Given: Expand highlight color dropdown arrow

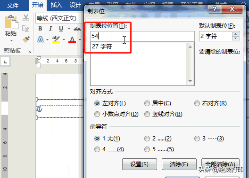Looking at the screenshot, I should point(64,39).
